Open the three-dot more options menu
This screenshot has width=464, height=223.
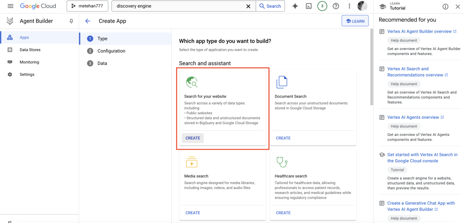pyautogui.click(x=349, y=6)
